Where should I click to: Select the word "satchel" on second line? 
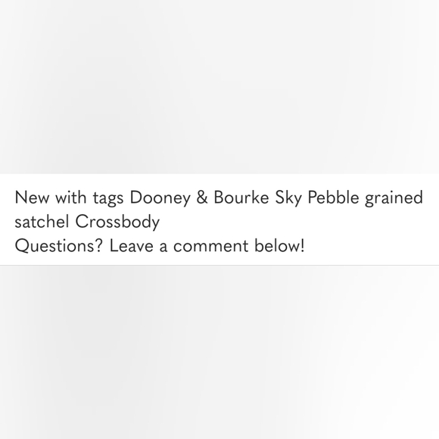click(42, 222)
